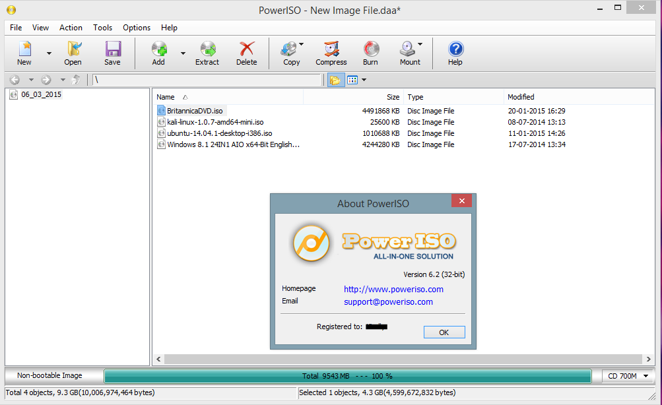This screenshot has width=662, height=405.
Task: Click the kali-linux file disc icon
Action: (161, 122)
